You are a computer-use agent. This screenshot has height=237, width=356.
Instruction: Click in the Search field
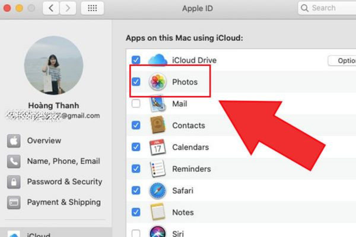click(x=327, y=8)
